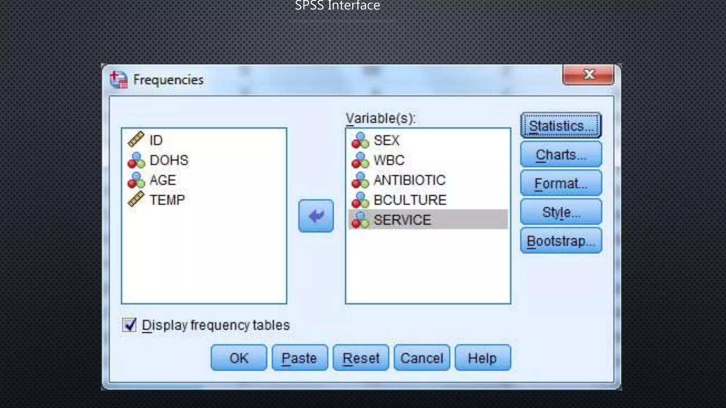Click the nominal icon beside SEX
The height and width of the screenshot is (408, 726).
tap(361, 140)
